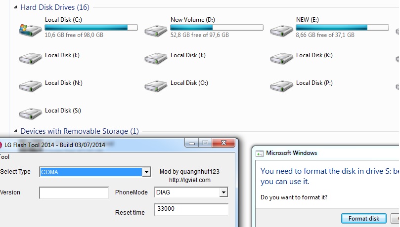Viewport: 400px width, 227px height.
Task: Click the NEW (E:) usage bar
Action: [x=342, y=28]
